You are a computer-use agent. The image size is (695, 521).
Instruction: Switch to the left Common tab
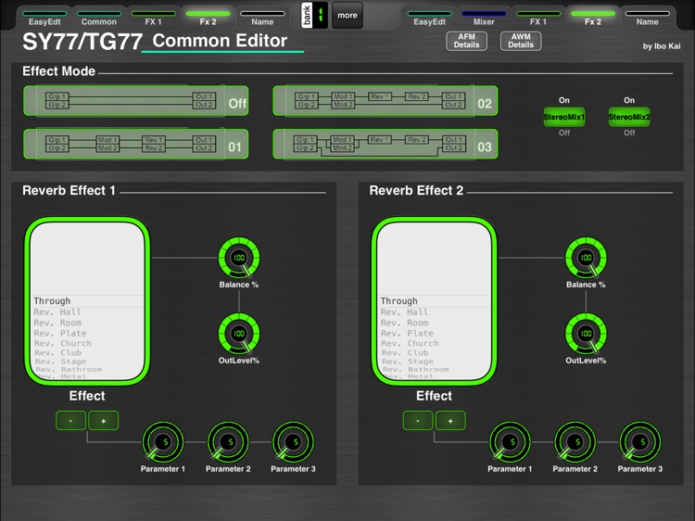click(99, 18)
